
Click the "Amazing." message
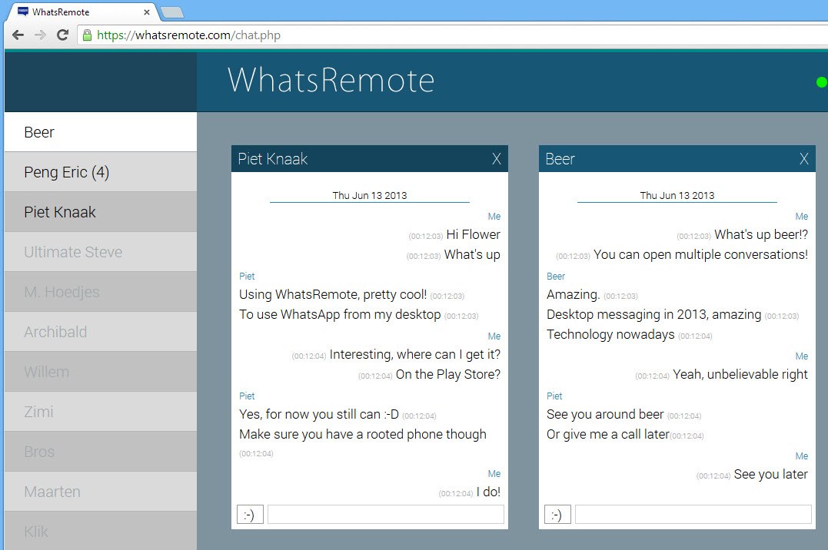pyautogui.click(x=574, y=294)
